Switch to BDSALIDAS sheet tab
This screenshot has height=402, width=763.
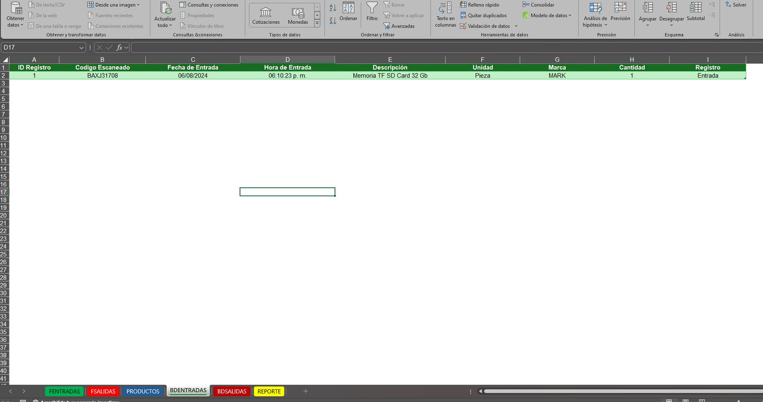(232, 391)
